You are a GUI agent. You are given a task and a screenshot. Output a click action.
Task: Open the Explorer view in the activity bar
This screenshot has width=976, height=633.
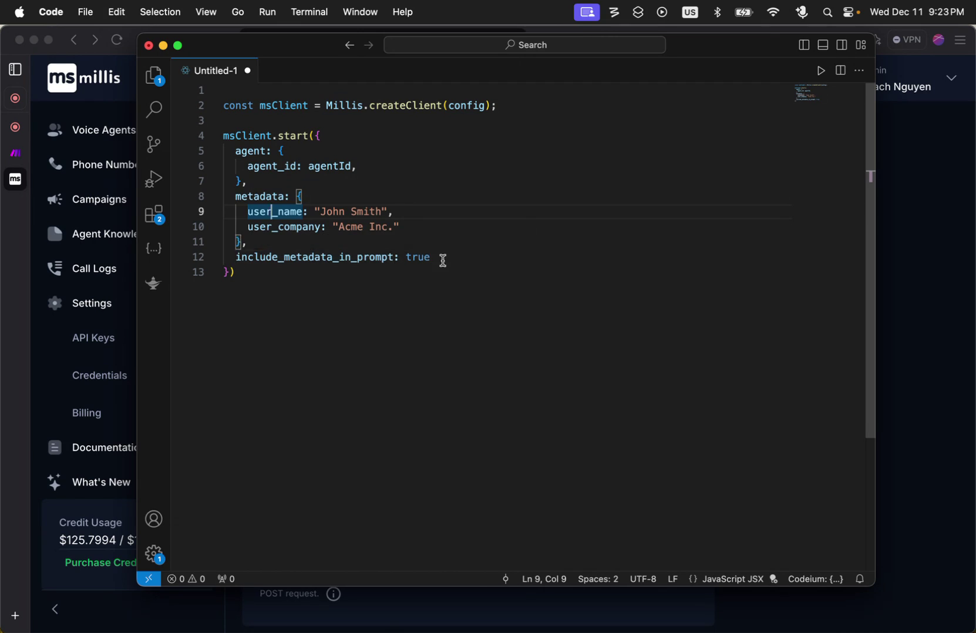pyautogui.click(x=153, y=75)
